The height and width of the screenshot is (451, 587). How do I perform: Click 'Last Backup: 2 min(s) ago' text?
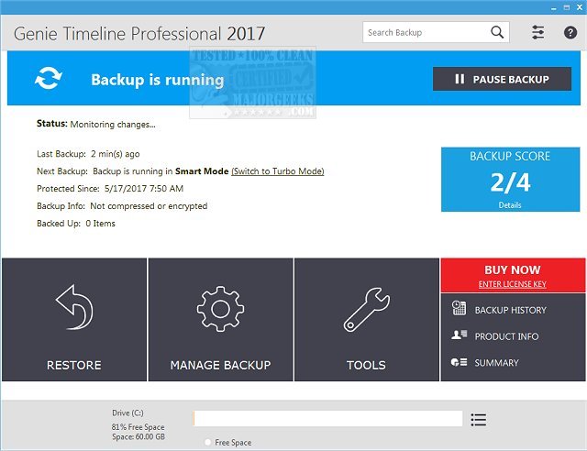(x=88, y=154)
